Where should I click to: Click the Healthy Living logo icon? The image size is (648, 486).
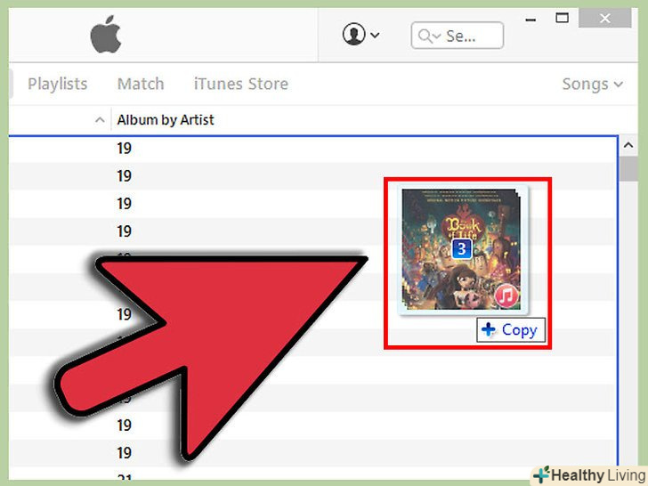(x=542, y=474)
